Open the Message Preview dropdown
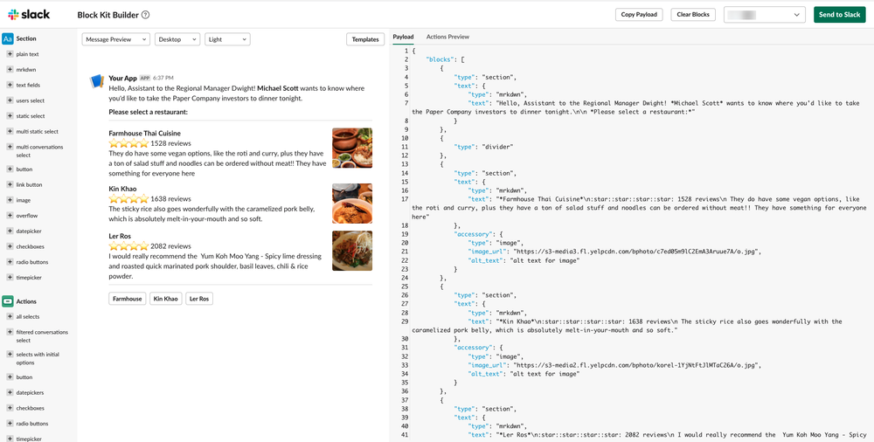 116,39
